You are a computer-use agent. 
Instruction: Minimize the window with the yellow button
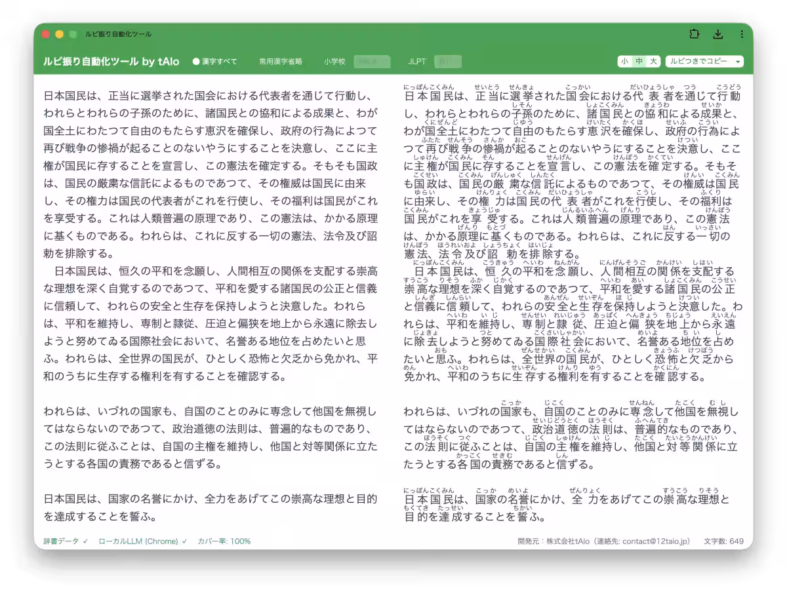pyautogui.click(x=59, y=34)
